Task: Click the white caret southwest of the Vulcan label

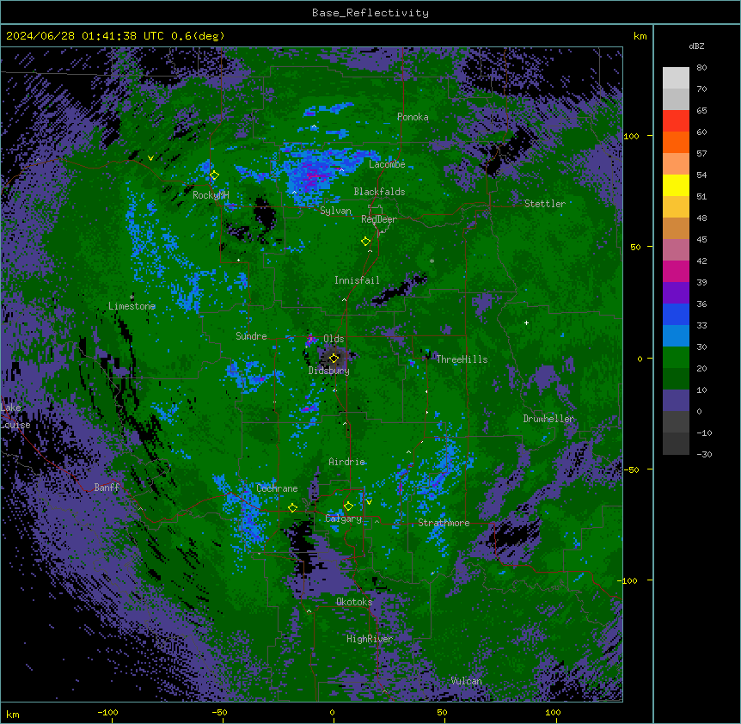Action: [x=384, y=691]
